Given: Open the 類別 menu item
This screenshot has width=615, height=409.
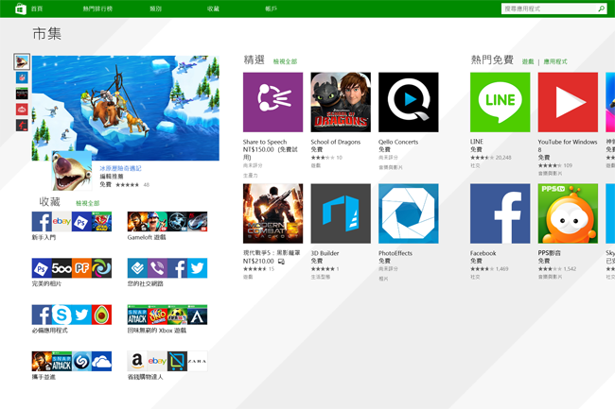Looking at the screenshot, I should (155, 9).
